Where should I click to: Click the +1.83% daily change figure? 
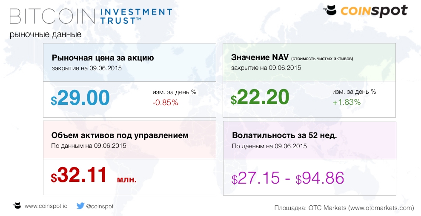click(346, 102)
